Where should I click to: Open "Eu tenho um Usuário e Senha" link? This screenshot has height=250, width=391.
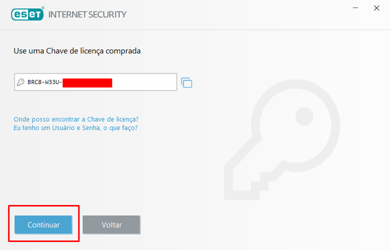click(x=75, y=128)
